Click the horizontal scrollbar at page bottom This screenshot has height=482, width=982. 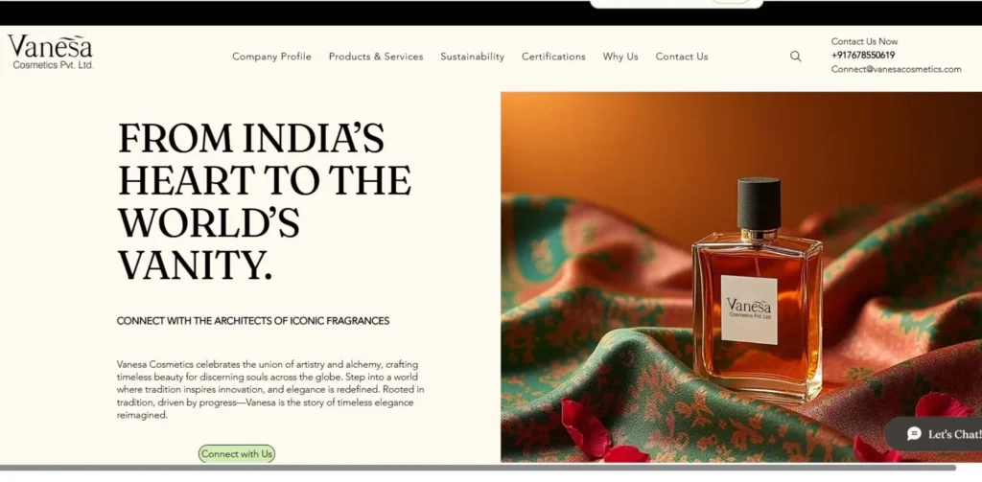[x=478, y=468]
